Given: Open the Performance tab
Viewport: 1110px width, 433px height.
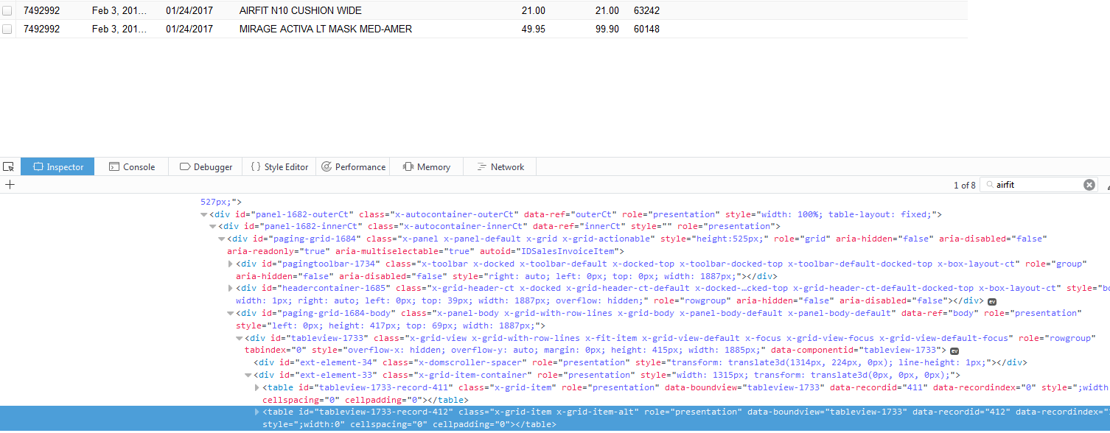Looking at the screenshot, I should 353,166.
